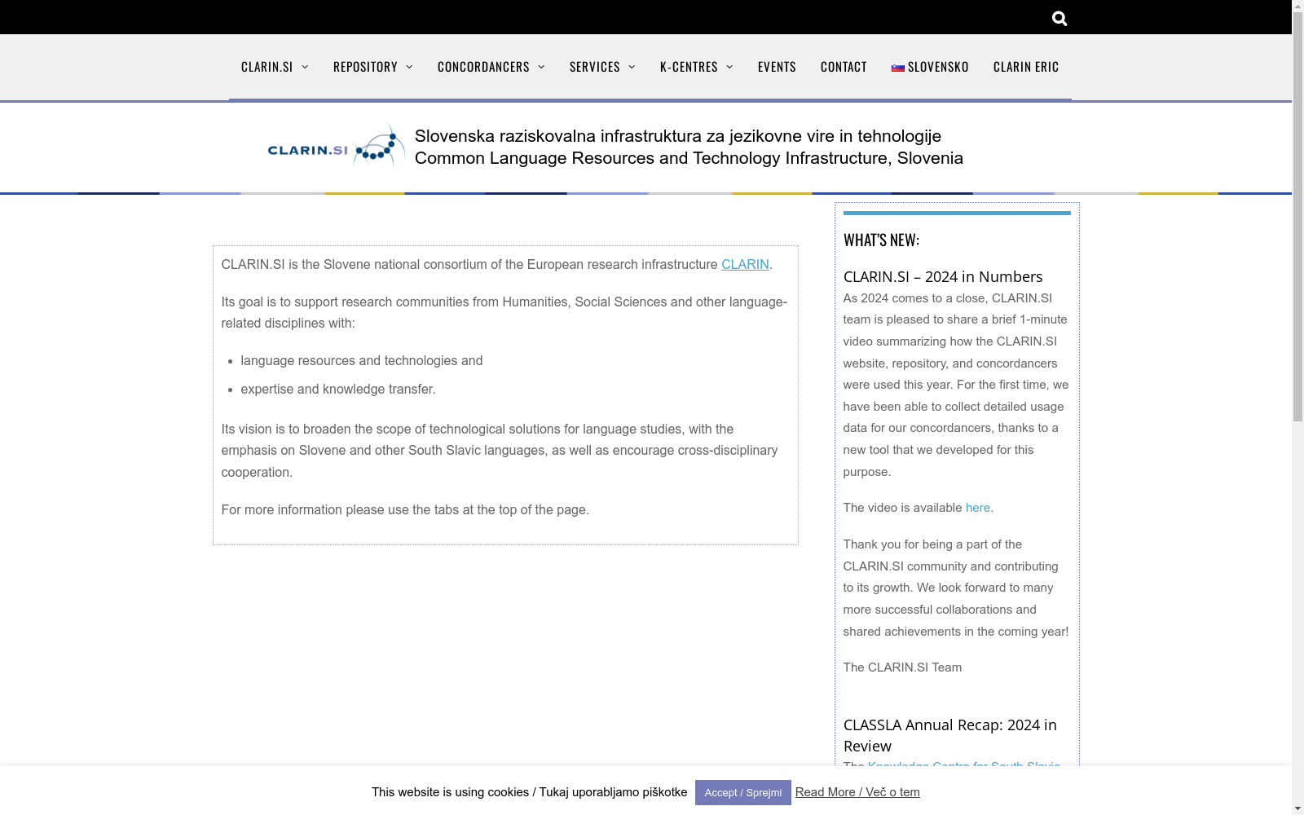Screen dimensions: 1304x815
Task: Open 'CLASSLA Annual Recap: 2024 in Review'
Action: (x=950, y=735)
